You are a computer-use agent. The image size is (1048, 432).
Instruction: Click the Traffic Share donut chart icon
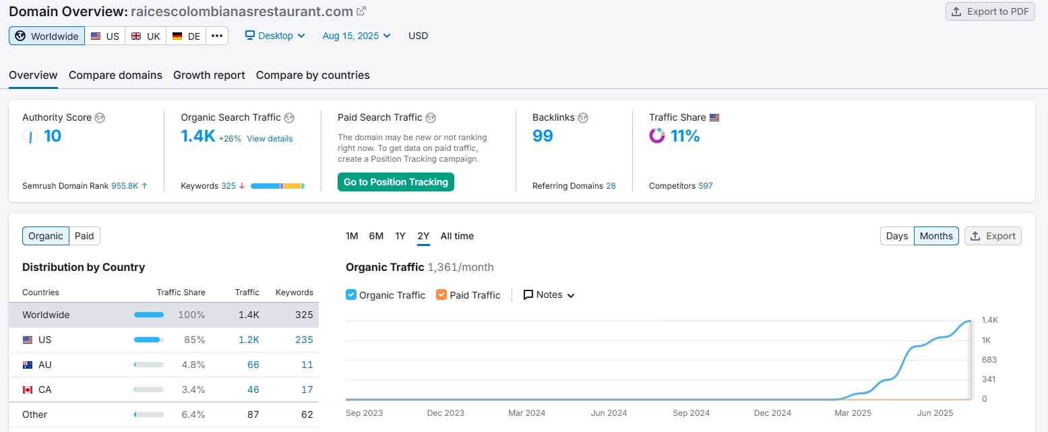click(x=656, y=136)
